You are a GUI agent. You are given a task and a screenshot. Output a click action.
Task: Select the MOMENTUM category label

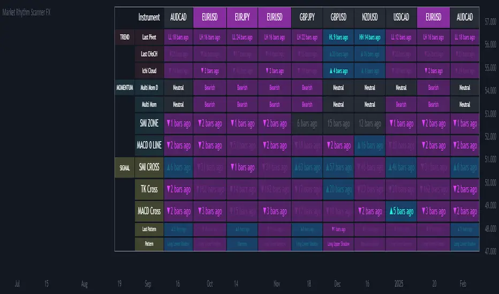(124, 88)
